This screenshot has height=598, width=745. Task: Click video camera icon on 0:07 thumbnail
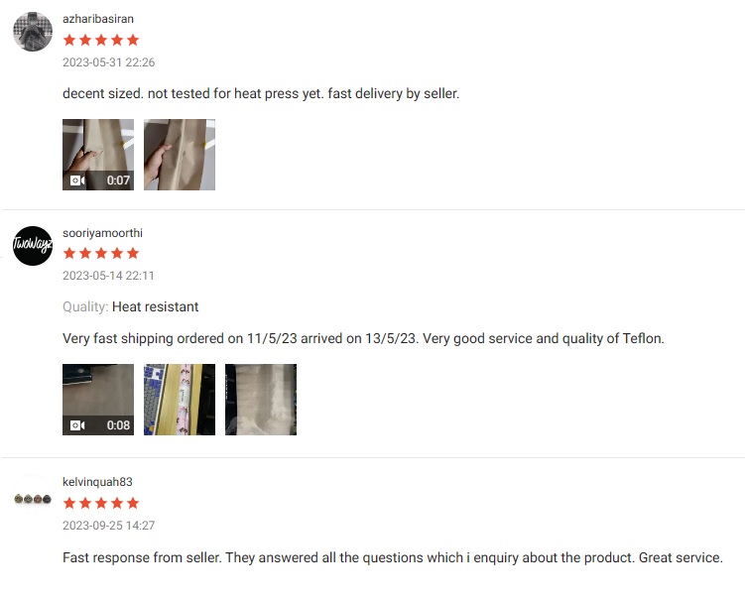[76, 180]
